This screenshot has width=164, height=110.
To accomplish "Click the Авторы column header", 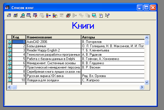I will click(113, 37).
